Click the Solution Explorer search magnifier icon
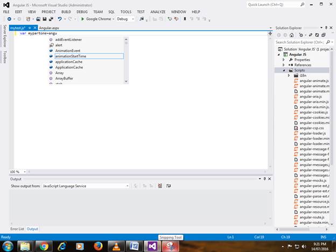 point(328,42)
